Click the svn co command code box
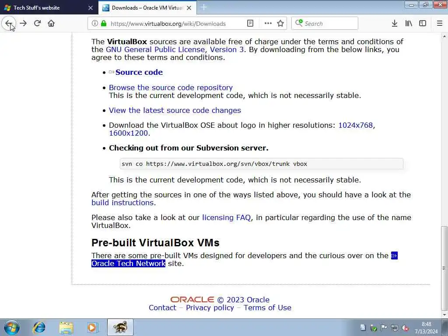 pos(262,164)
